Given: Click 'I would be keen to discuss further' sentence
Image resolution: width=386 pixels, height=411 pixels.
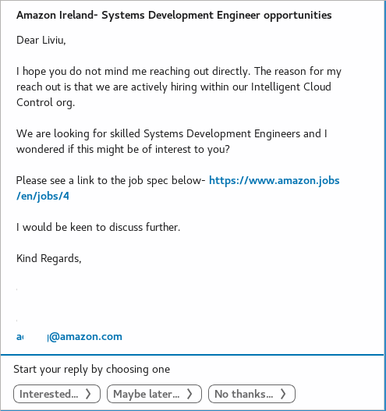Looking at the screenshot, I should pos(98,227).
